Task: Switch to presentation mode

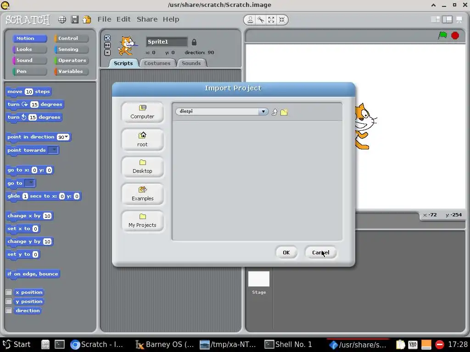Action: click(459, 19)
